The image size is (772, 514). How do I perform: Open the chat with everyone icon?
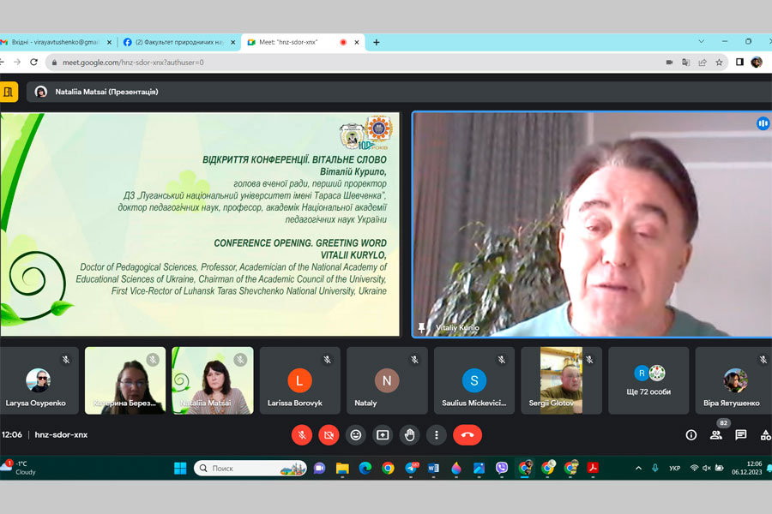[741, 435]
